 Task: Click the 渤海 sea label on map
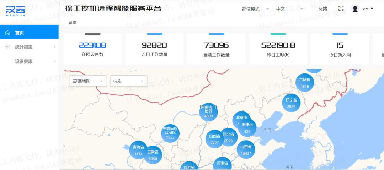[267, 130]
